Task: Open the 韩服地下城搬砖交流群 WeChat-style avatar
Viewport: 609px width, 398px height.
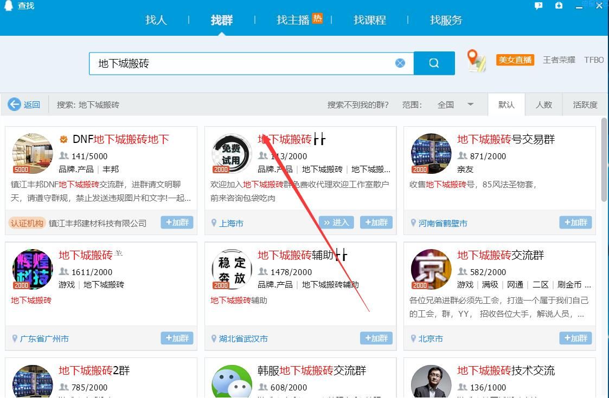Action: coord(232,381)
